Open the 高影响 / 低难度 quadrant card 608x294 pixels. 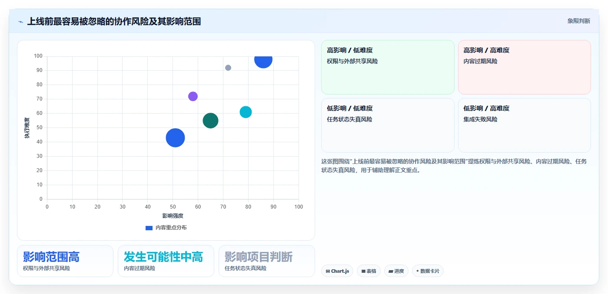[x=388, y=67]
